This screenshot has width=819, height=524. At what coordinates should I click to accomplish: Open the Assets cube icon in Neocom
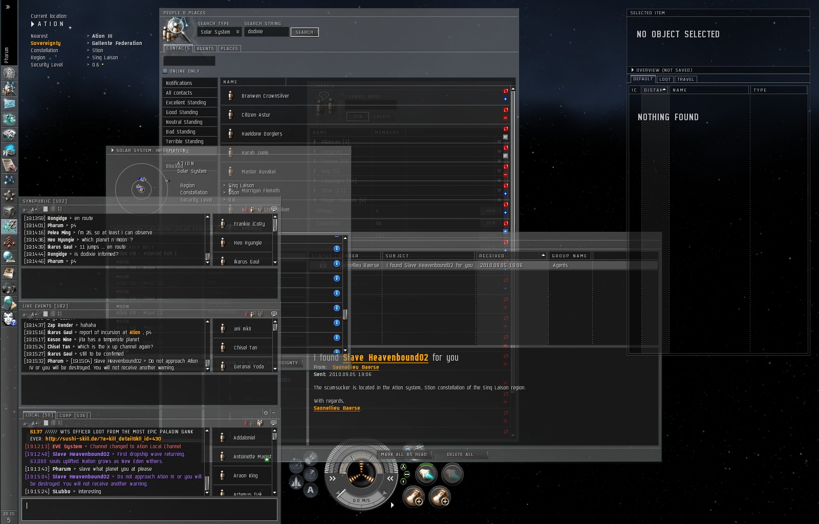point(9,211)
